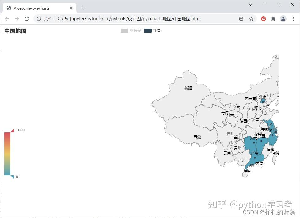Click the share page icon
Image resolution: width=300 pixels, height=218 pixels.
[x=242, y=19]
